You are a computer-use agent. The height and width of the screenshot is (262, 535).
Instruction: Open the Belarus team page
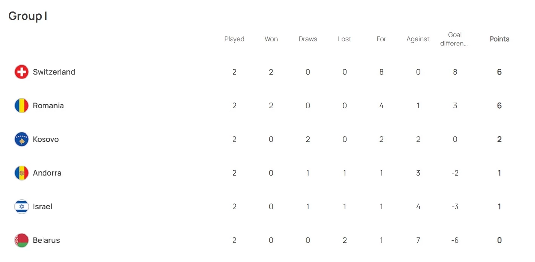pos(46,240)
